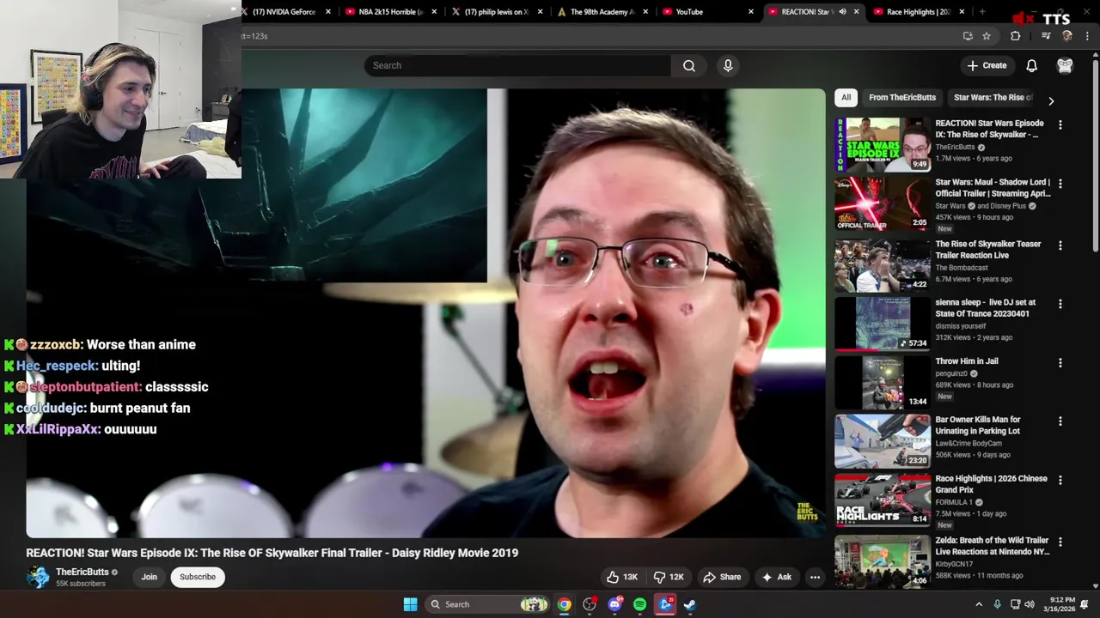Open Chrome extensions puzzle icon
Image resolution: width=1100 pixels, height=618 pixels.
coord(1015,36)
